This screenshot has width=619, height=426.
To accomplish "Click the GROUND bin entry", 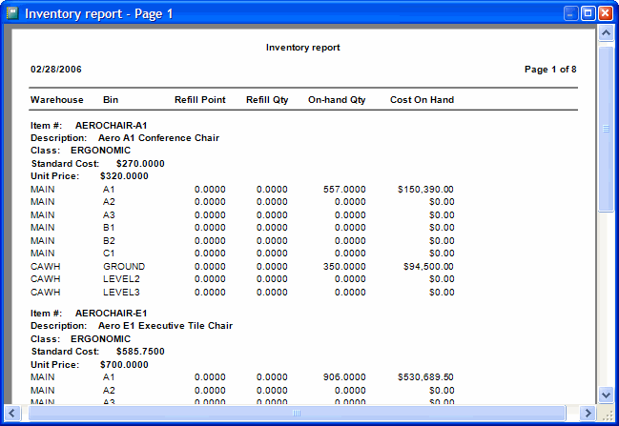I will pyautogui.click(x=124, y=267).
